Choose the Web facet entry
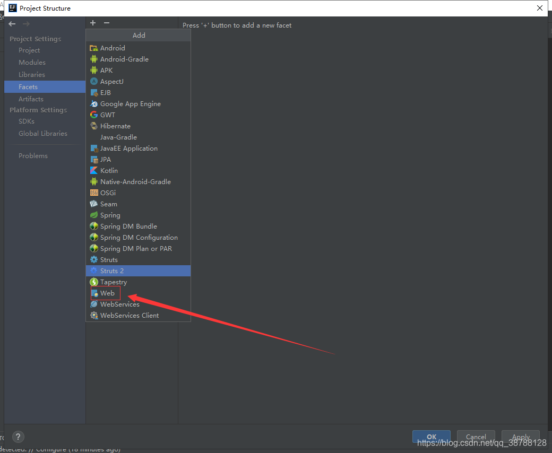Screen dimensions: 552x453 [139, 293]
